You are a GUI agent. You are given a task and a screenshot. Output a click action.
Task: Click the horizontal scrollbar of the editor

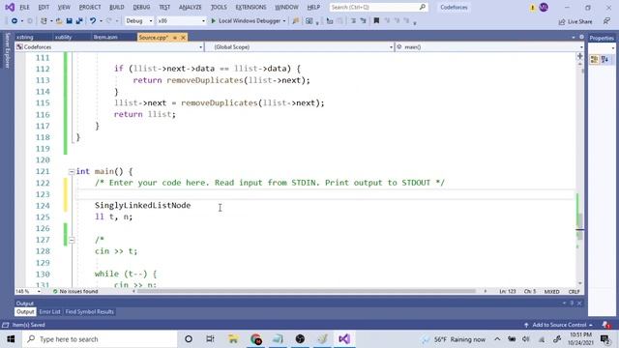point(306,291)
